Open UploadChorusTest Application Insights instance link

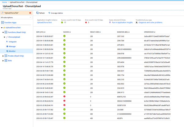click(x=44, y=22)
